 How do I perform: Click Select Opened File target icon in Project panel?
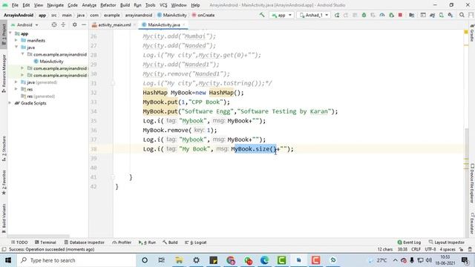[x=54, y=24]
